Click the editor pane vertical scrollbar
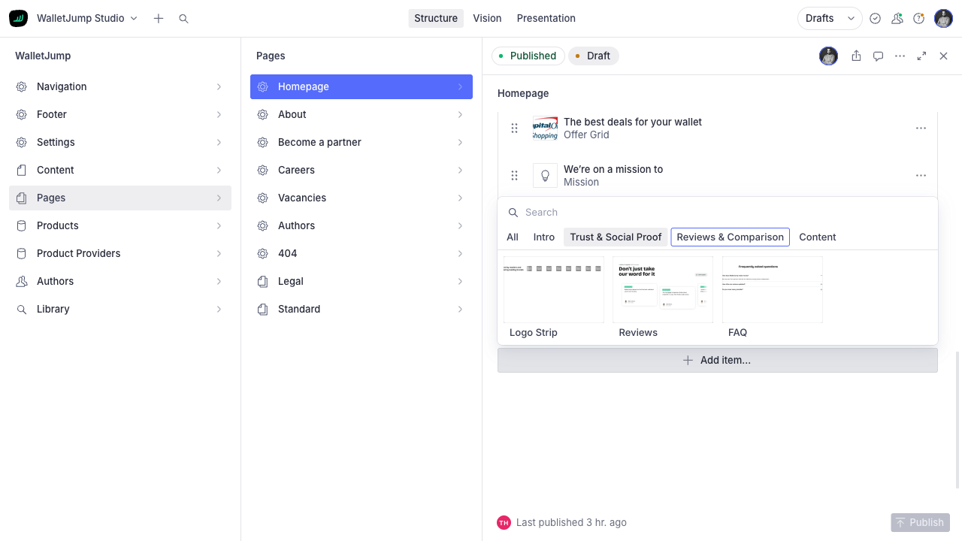This screenshot has height=541, width=962. point(957,420)
